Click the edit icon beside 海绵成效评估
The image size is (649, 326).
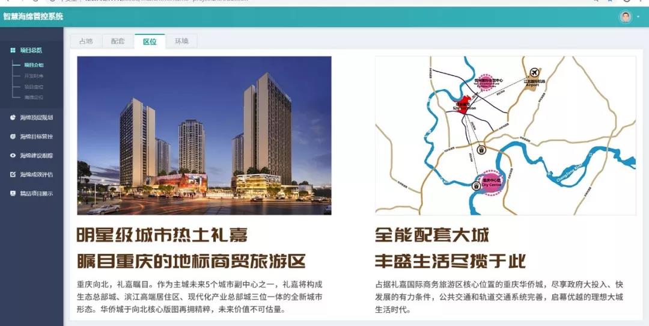click(x=13, y=174)
